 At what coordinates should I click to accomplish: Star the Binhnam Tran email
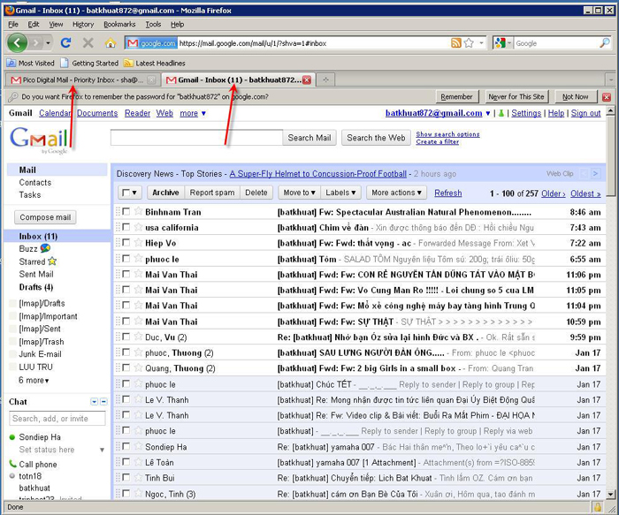pyautogui.click(x=138, y=211)
